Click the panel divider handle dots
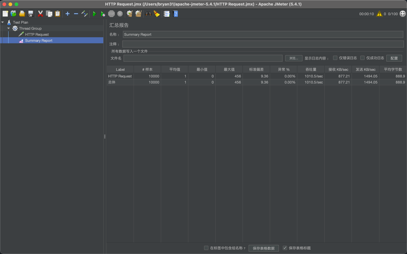Image resolution: width=407 pixels, height=254 pixels. [104, 136]
